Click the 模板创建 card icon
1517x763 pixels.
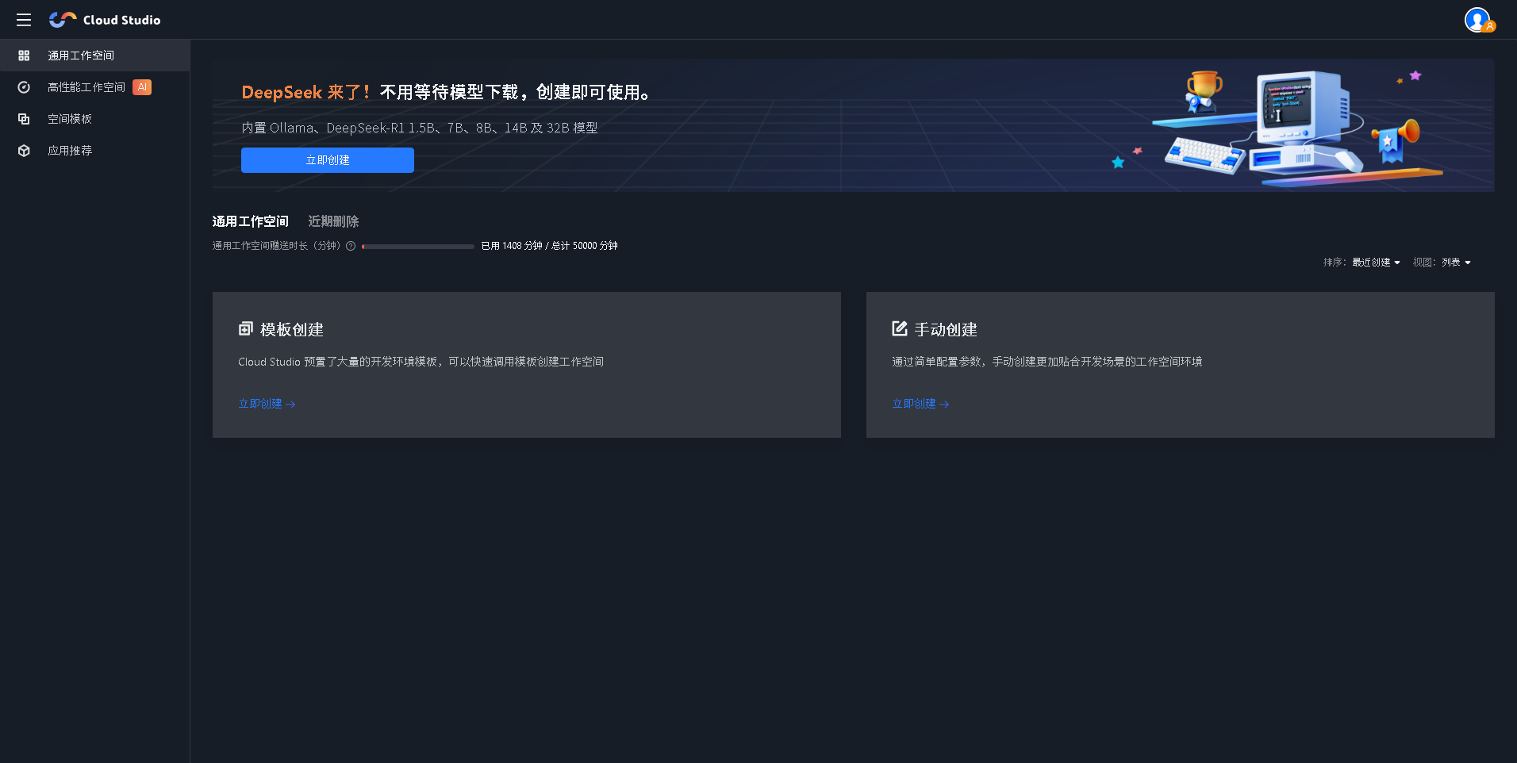(x=246, y=328)
